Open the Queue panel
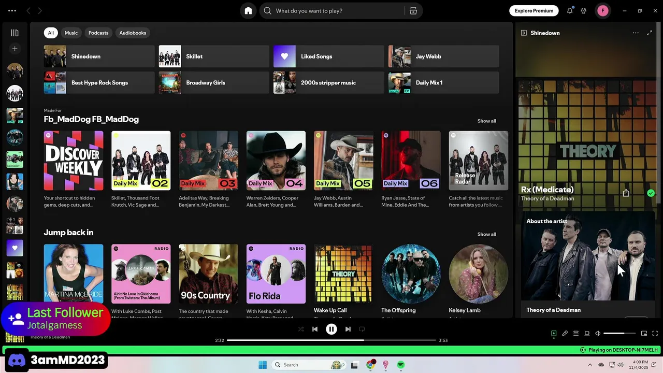Viewport: 663px width, 373px height. pyautogui.click(x=576, y=334)
